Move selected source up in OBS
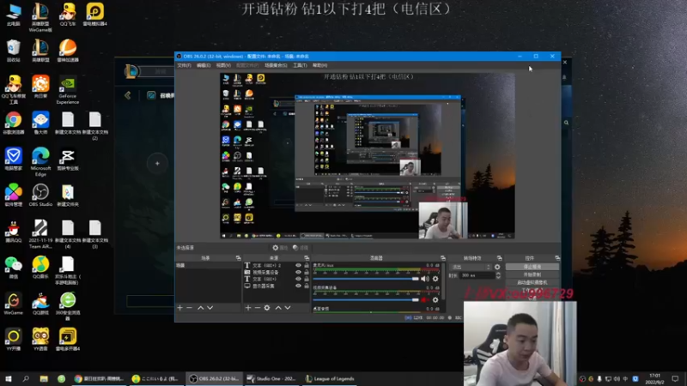This screenshot has width=687, height=386. point(277,308)
